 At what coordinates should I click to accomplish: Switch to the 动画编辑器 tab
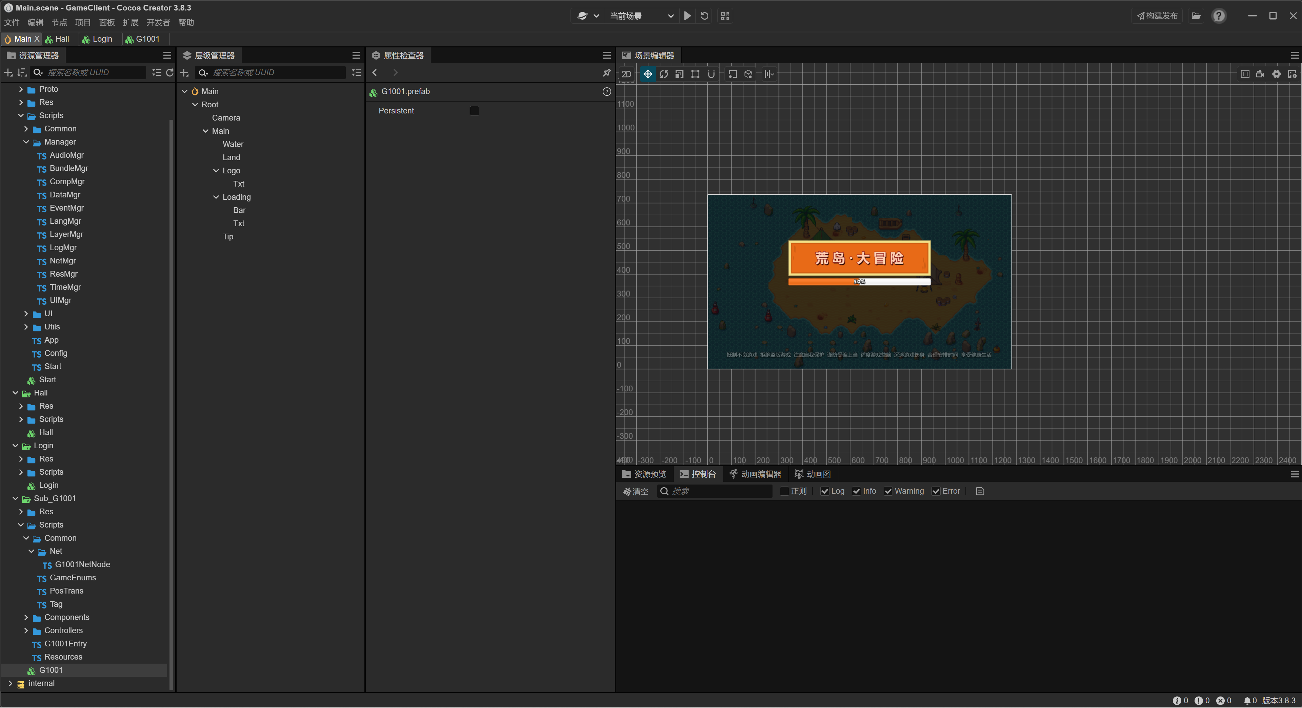click(755, 474)
